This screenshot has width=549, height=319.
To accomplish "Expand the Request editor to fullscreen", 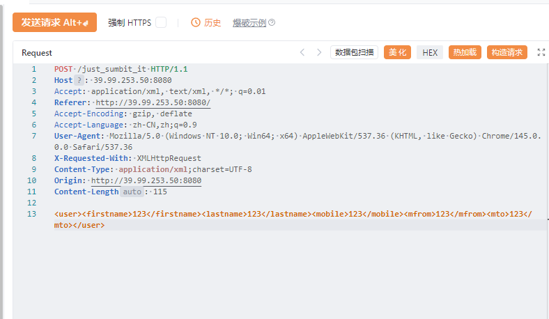I will (x=541, y=52).
